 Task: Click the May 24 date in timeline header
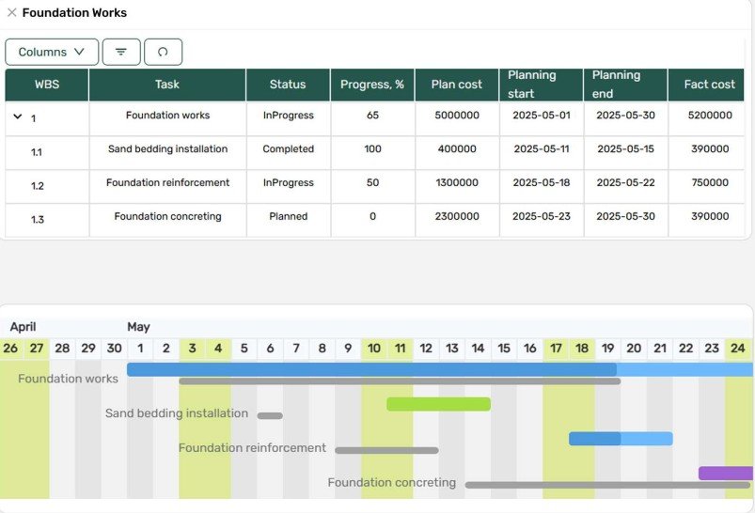pyautogui.click(x=738, y=349)
